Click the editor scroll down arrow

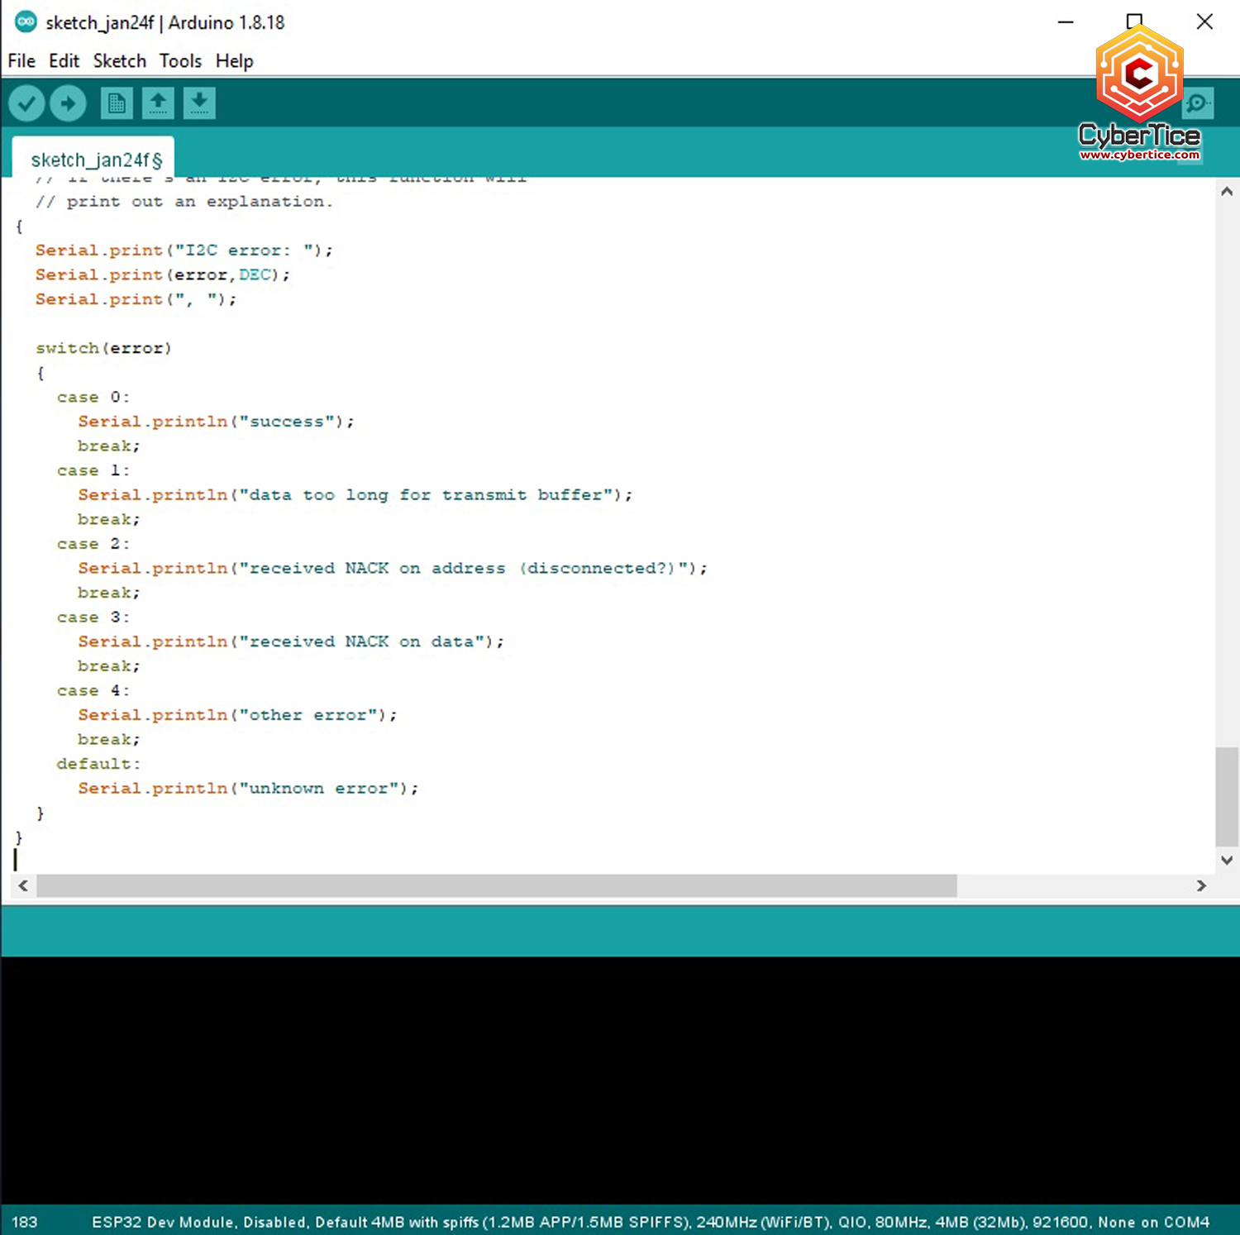[x=1227, y=860]
